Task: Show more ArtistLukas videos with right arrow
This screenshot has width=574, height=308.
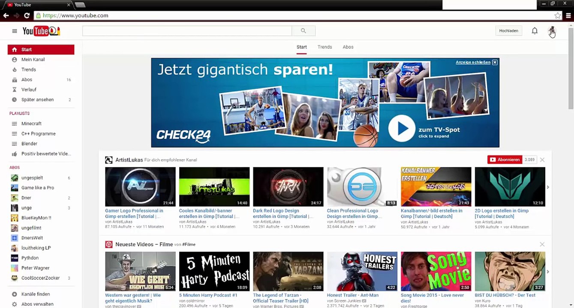Action: 548,187
